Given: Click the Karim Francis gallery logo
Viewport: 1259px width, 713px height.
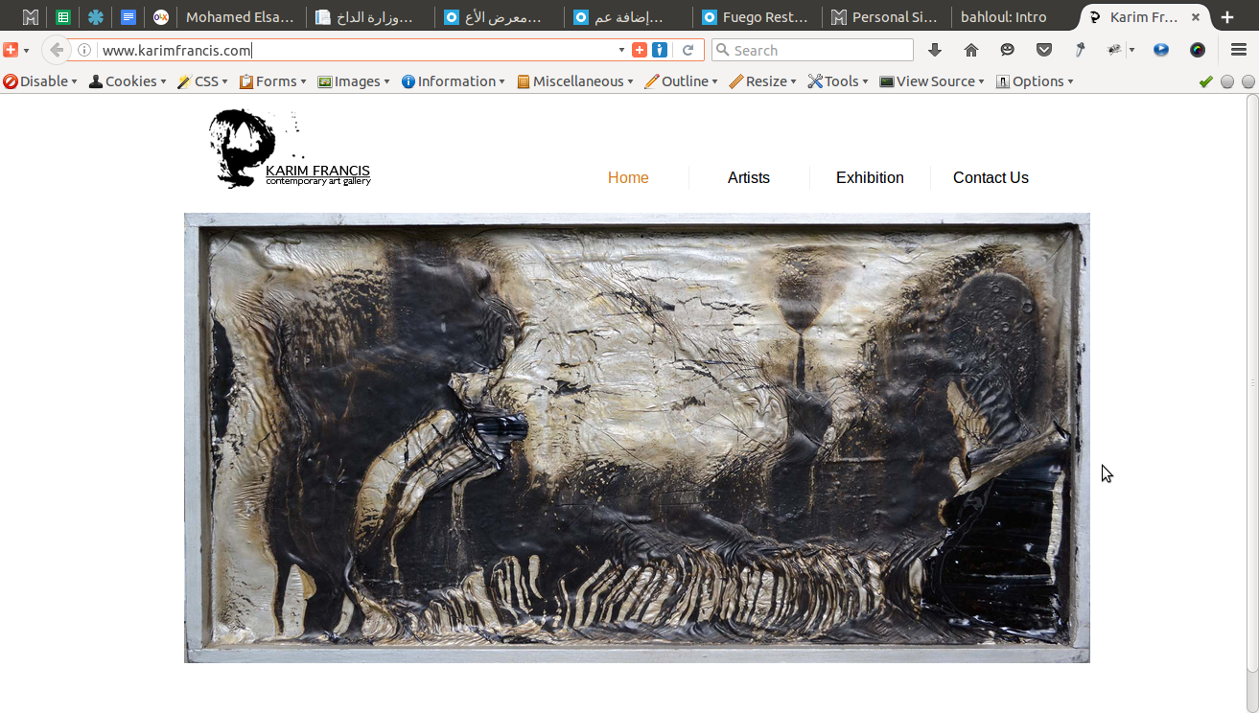Looking at the screenshot, I should tap(290, 149).
